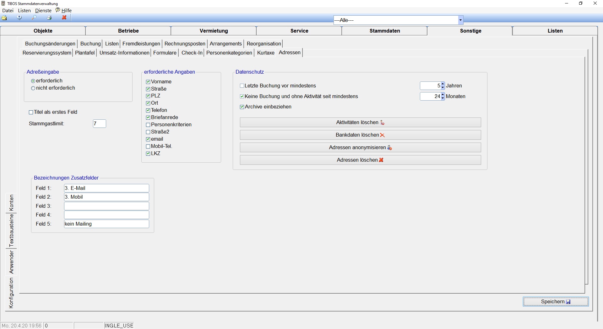
Task: Open the Personenkategorien sub-tab
Action: (x=229, y=53)
